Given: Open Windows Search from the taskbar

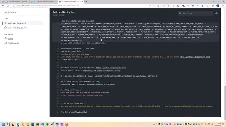Looking at the screenshot, I should (8, 124).
